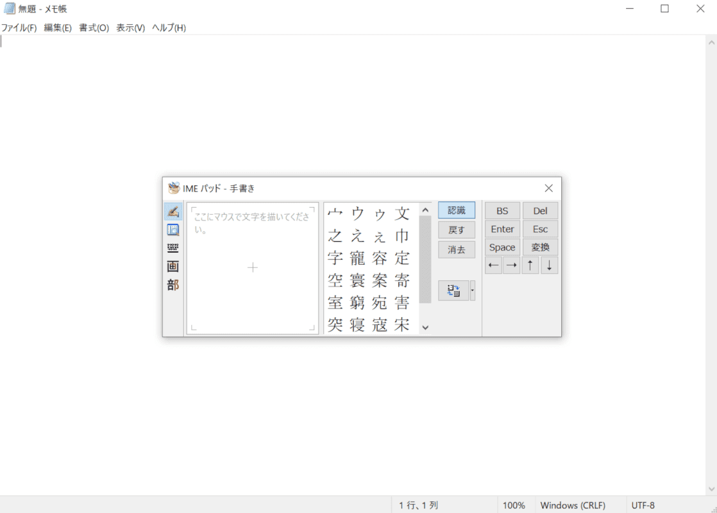Click the Esc button in IME Pad
The height and width of the screenshot is (513, 717).
click(540, 229)
